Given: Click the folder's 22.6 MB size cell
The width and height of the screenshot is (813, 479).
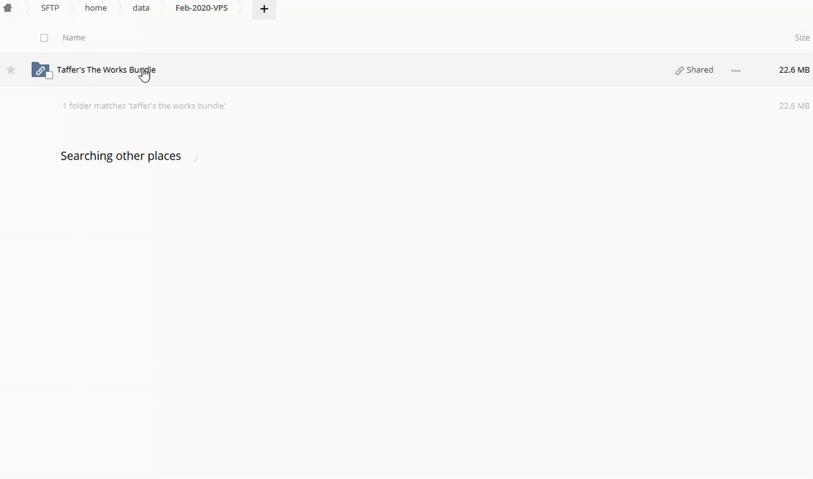Looking at the screenshot, I should [794, 70].
